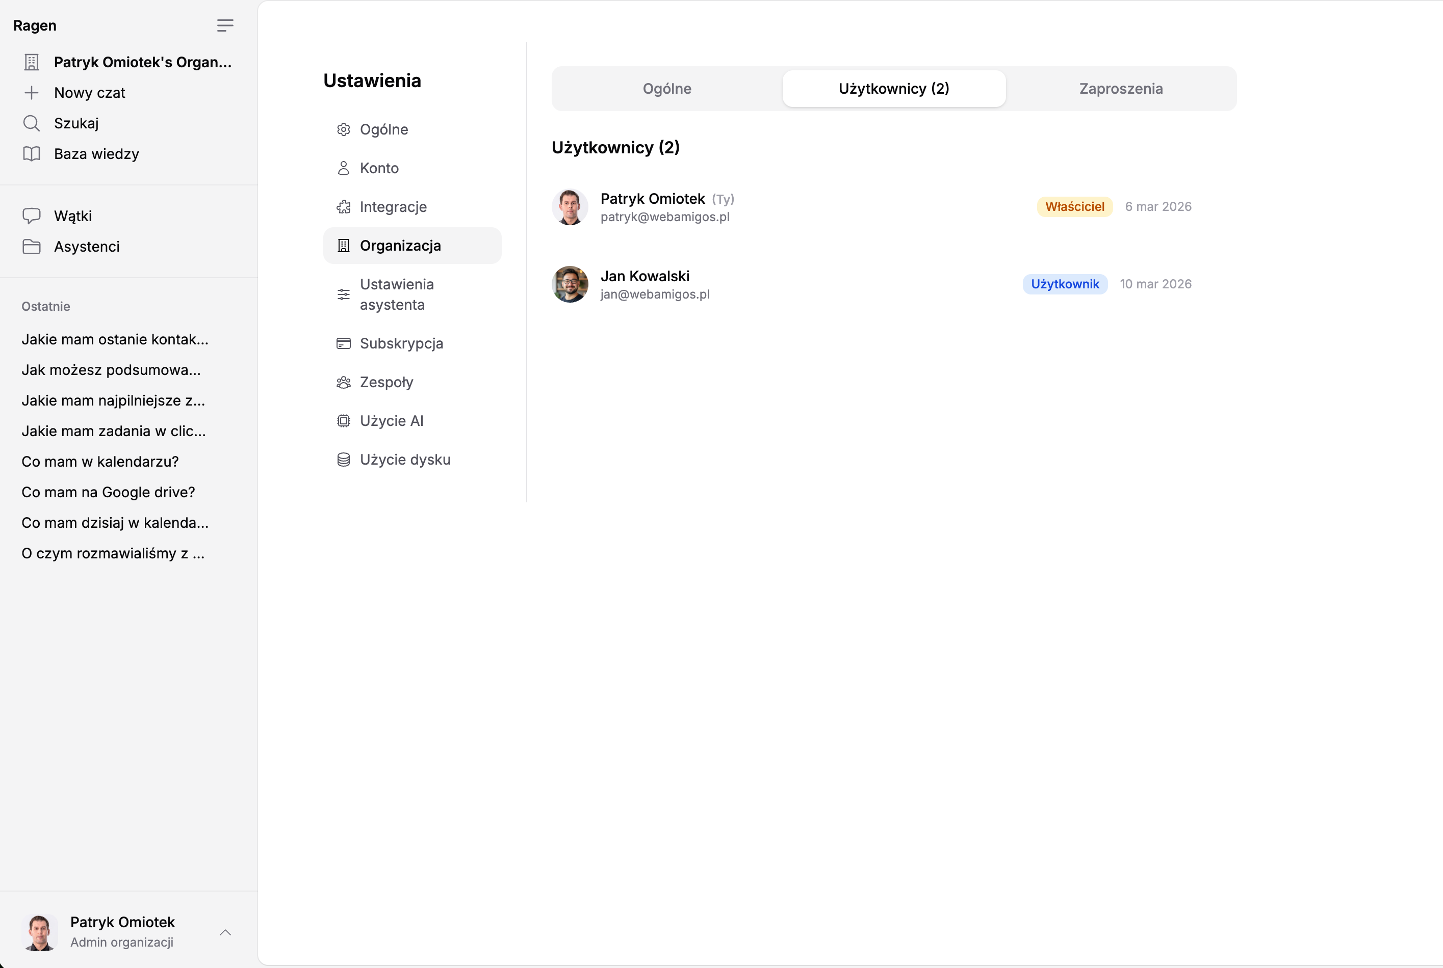Image resolution: width=1443 pixels, height=968 pixels.
Task: Click Jan Kowalski's avatar photo
Action: [570, 284]
